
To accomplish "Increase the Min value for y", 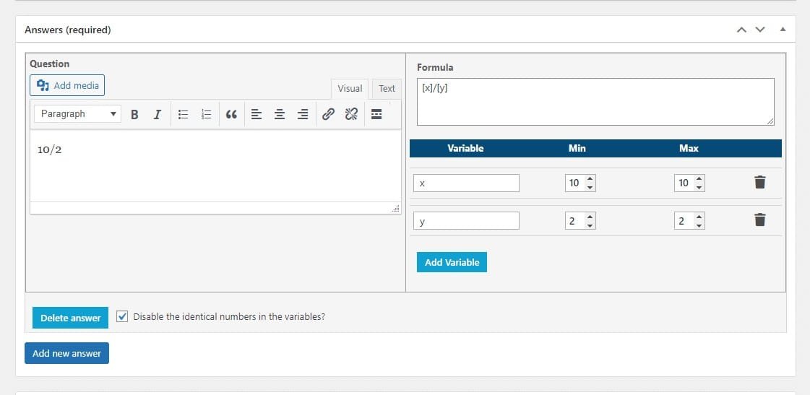I will click(590, 217).
